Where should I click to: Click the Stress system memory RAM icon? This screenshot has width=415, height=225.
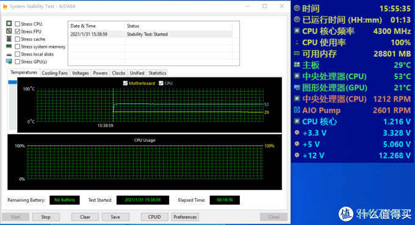coord(9,46)
